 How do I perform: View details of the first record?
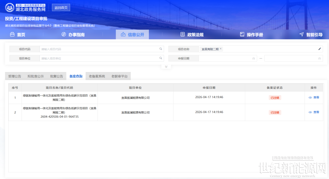314,98
